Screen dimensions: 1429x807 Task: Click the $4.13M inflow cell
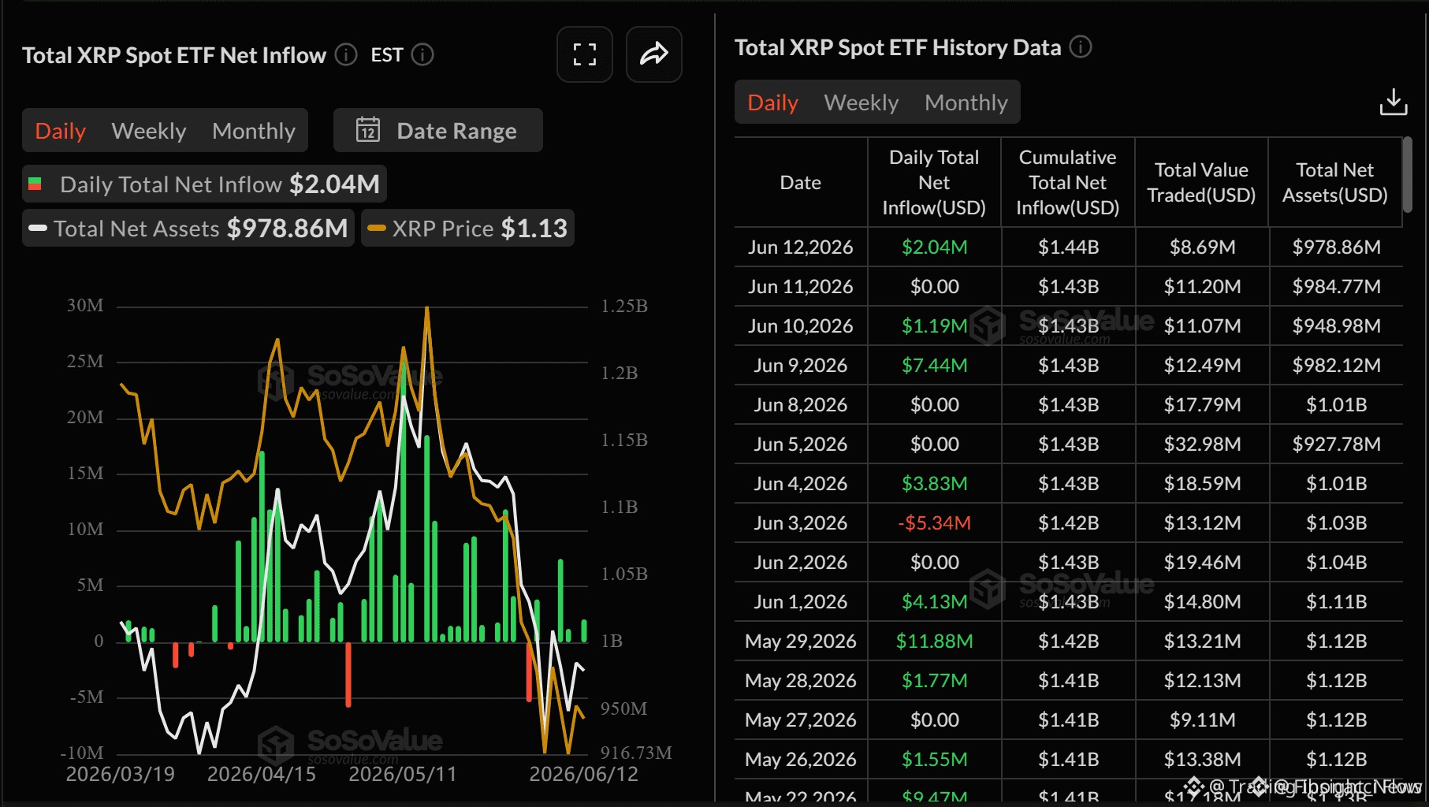pos(935,602)
